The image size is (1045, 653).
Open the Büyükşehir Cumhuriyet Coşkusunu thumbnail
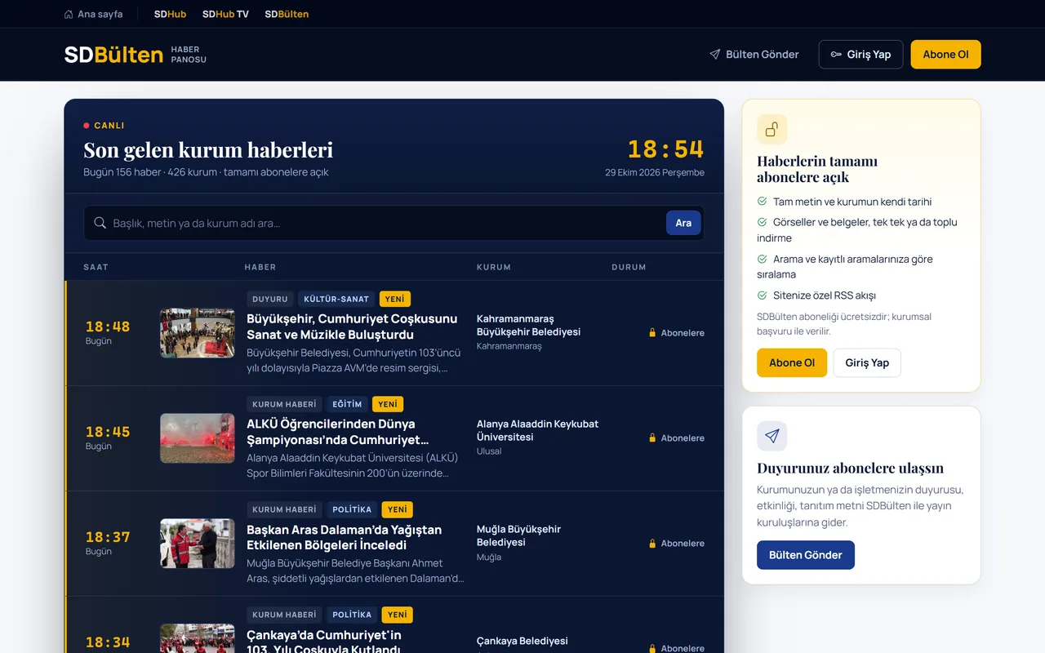tap(198, 333)
